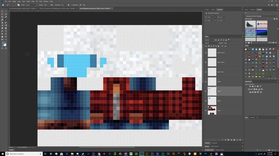
Task: Hide the topmost layer with its eye icon
Action: click(x=206, y=53)
